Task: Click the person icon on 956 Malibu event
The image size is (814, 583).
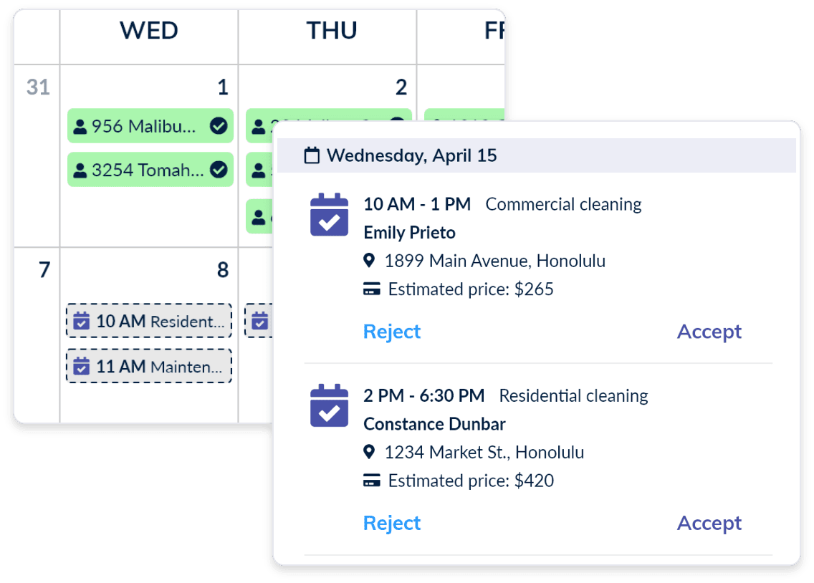Action: (x=80, y=126)
